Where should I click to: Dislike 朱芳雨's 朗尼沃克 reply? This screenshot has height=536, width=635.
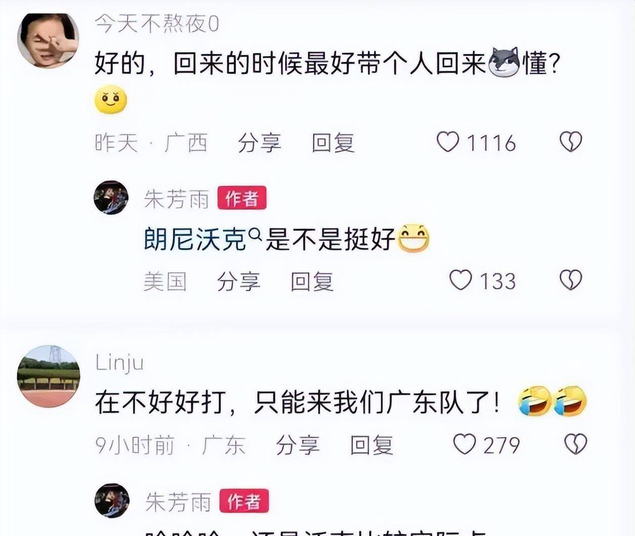tap(571, 280)
